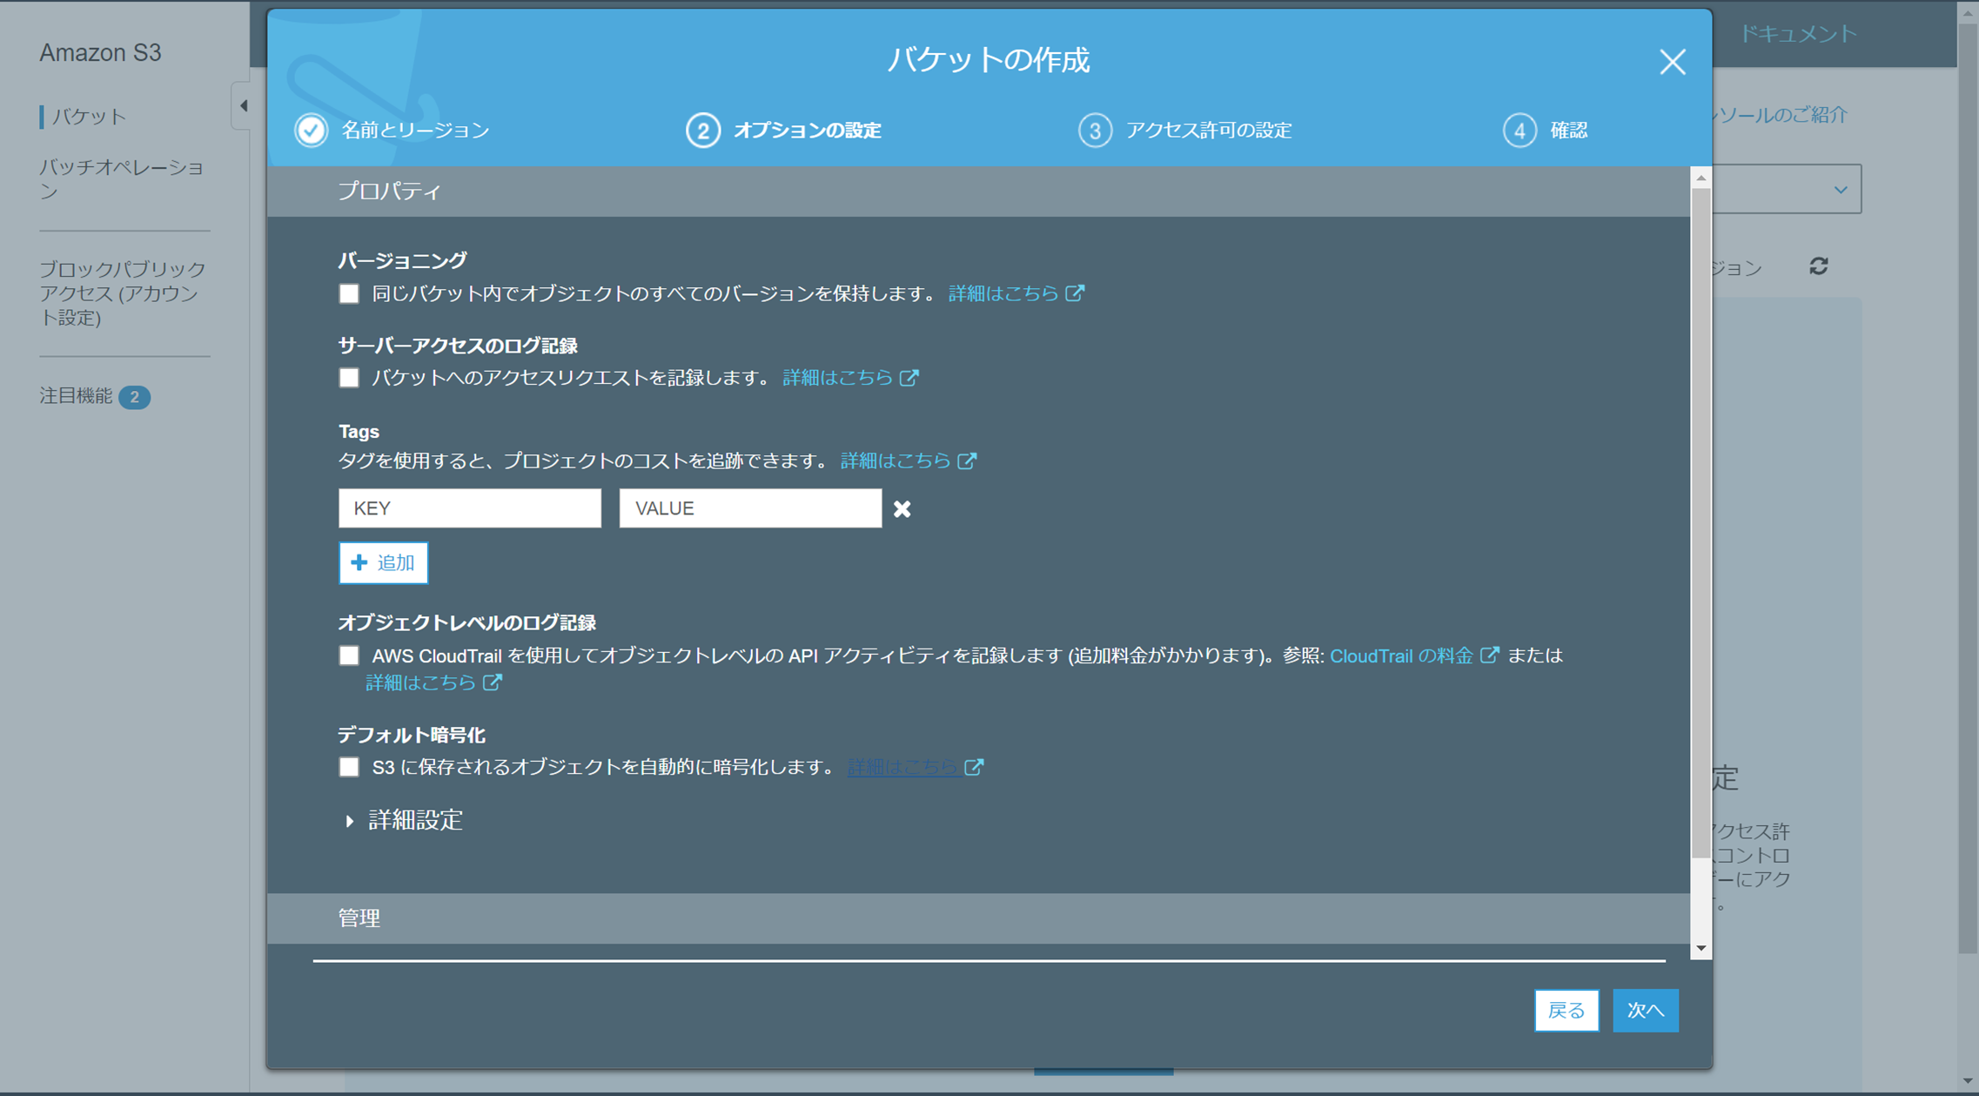Click the 次へ next button

point(1645,1010)
